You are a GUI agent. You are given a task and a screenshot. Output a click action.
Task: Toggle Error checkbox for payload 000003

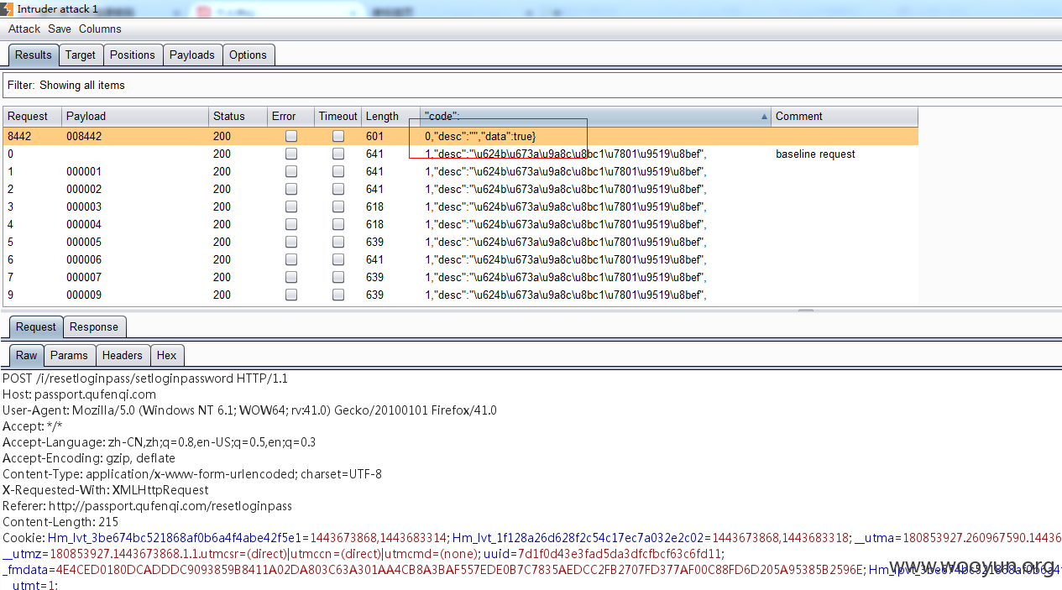click(290, 206)
